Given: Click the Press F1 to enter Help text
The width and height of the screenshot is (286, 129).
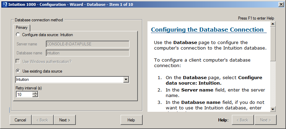Looking at the screenshot, I should tap(256, 18).
